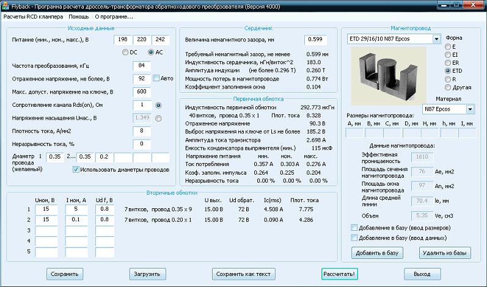This screenshot has height=287, width=487.
Task: Click the Сохранить как текст button
Action: tap(243, 274)
